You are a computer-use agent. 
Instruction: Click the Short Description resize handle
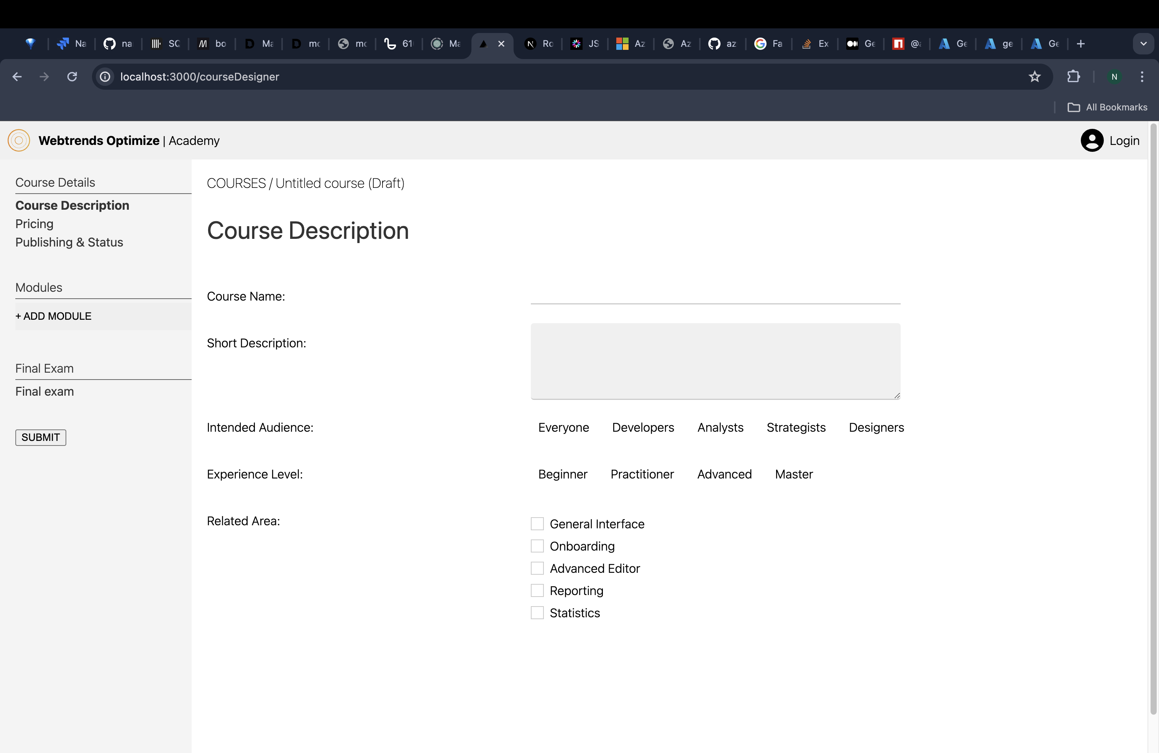(896, 396)
